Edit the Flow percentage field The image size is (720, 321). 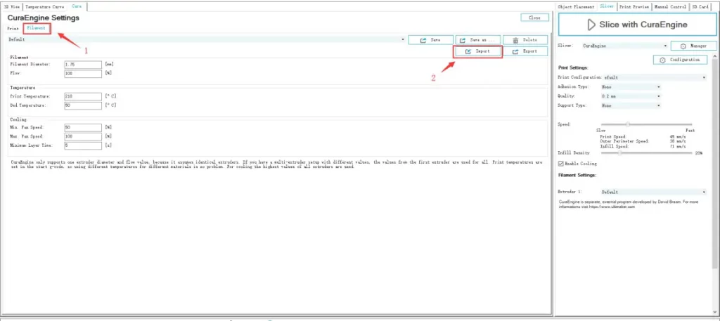point(83,73)
